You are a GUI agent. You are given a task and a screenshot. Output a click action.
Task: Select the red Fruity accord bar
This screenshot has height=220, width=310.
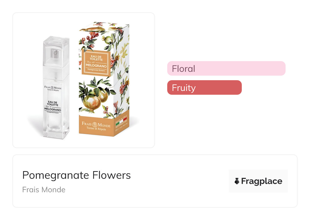pos(204,88)
